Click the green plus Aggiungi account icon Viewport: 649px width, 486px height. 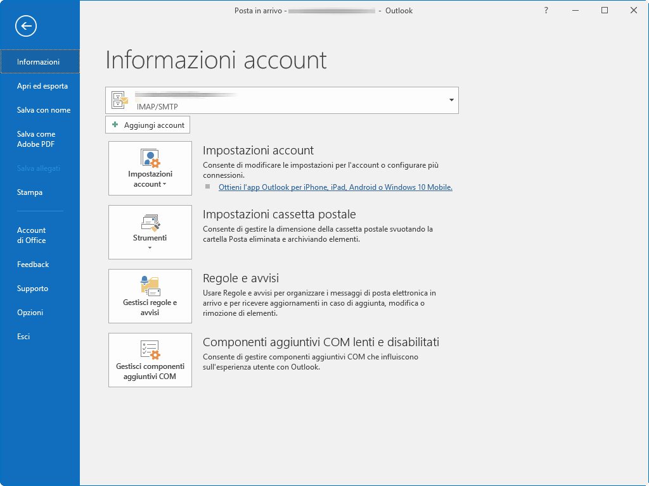pos(115,125)
